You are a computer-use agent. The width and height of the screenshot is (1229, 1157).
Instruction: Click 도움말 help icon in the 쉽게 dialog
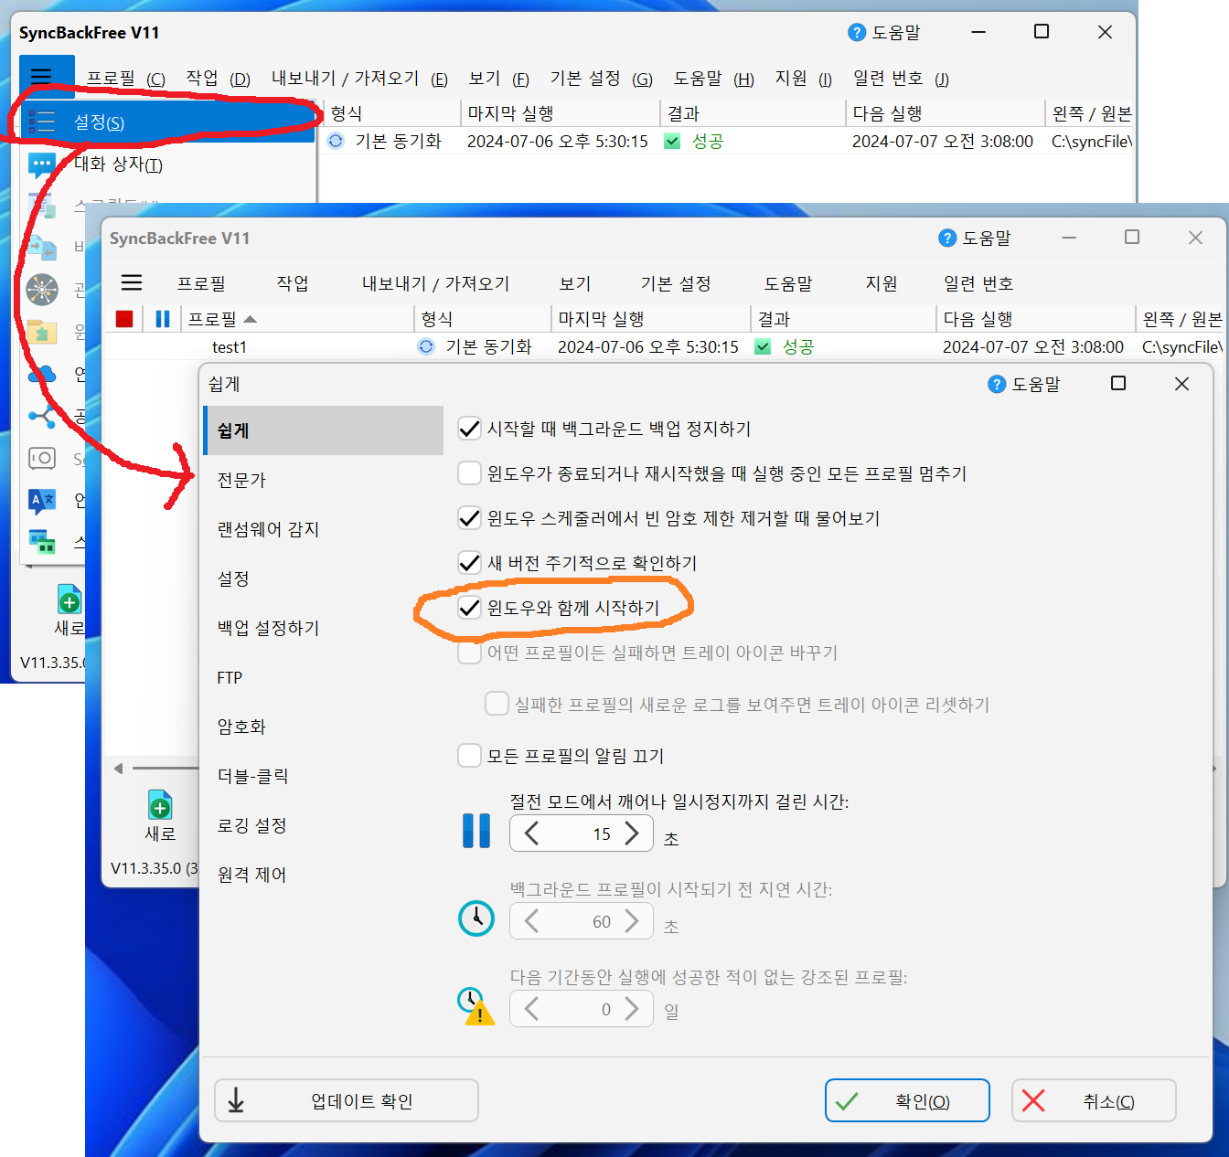(997, 385)
